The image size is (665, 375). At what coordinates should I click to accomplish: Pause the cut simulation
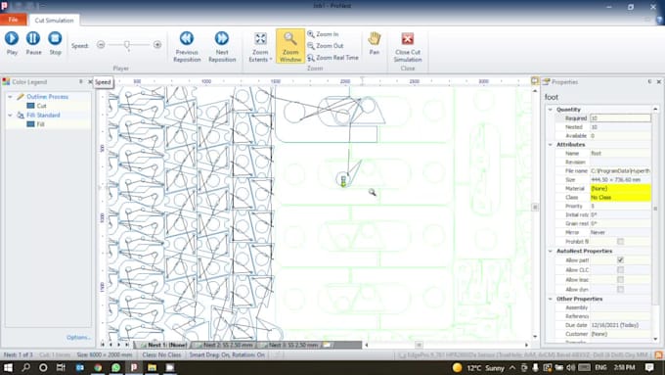33,43
